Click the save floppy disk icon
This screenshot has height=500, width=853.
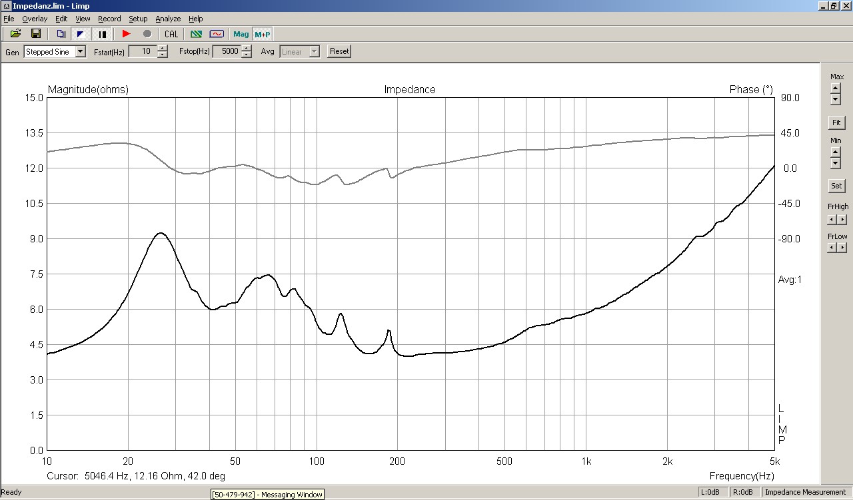pos(36,34)
